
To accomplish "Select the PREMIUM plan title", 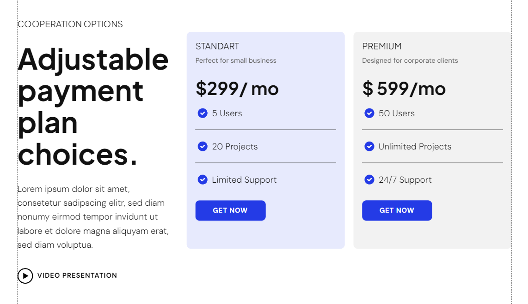I will pos(382,47).
